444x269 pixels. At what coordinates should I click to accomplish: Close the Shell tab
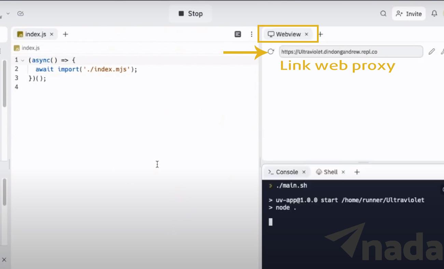click(x=343, y=172)
